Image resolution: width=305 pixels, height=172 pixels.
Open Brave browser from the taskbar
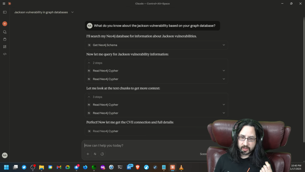coord(138,167)
